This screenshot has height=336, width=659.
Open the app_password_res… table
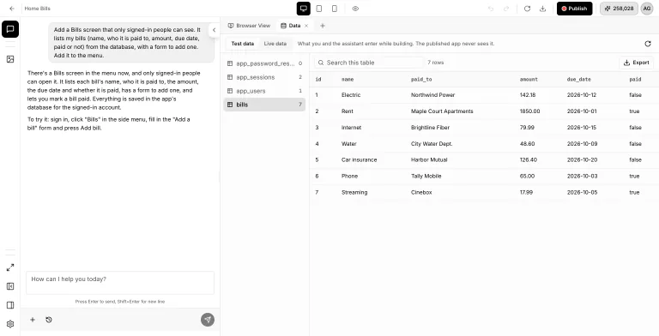click(264, 63)
